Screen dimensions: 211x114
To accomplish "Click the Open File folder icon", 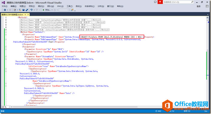I will [20, 10].
